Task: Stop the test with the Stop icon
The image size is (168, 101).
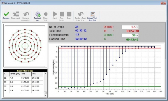Action: pyautogui.click(x=69, y=14)
